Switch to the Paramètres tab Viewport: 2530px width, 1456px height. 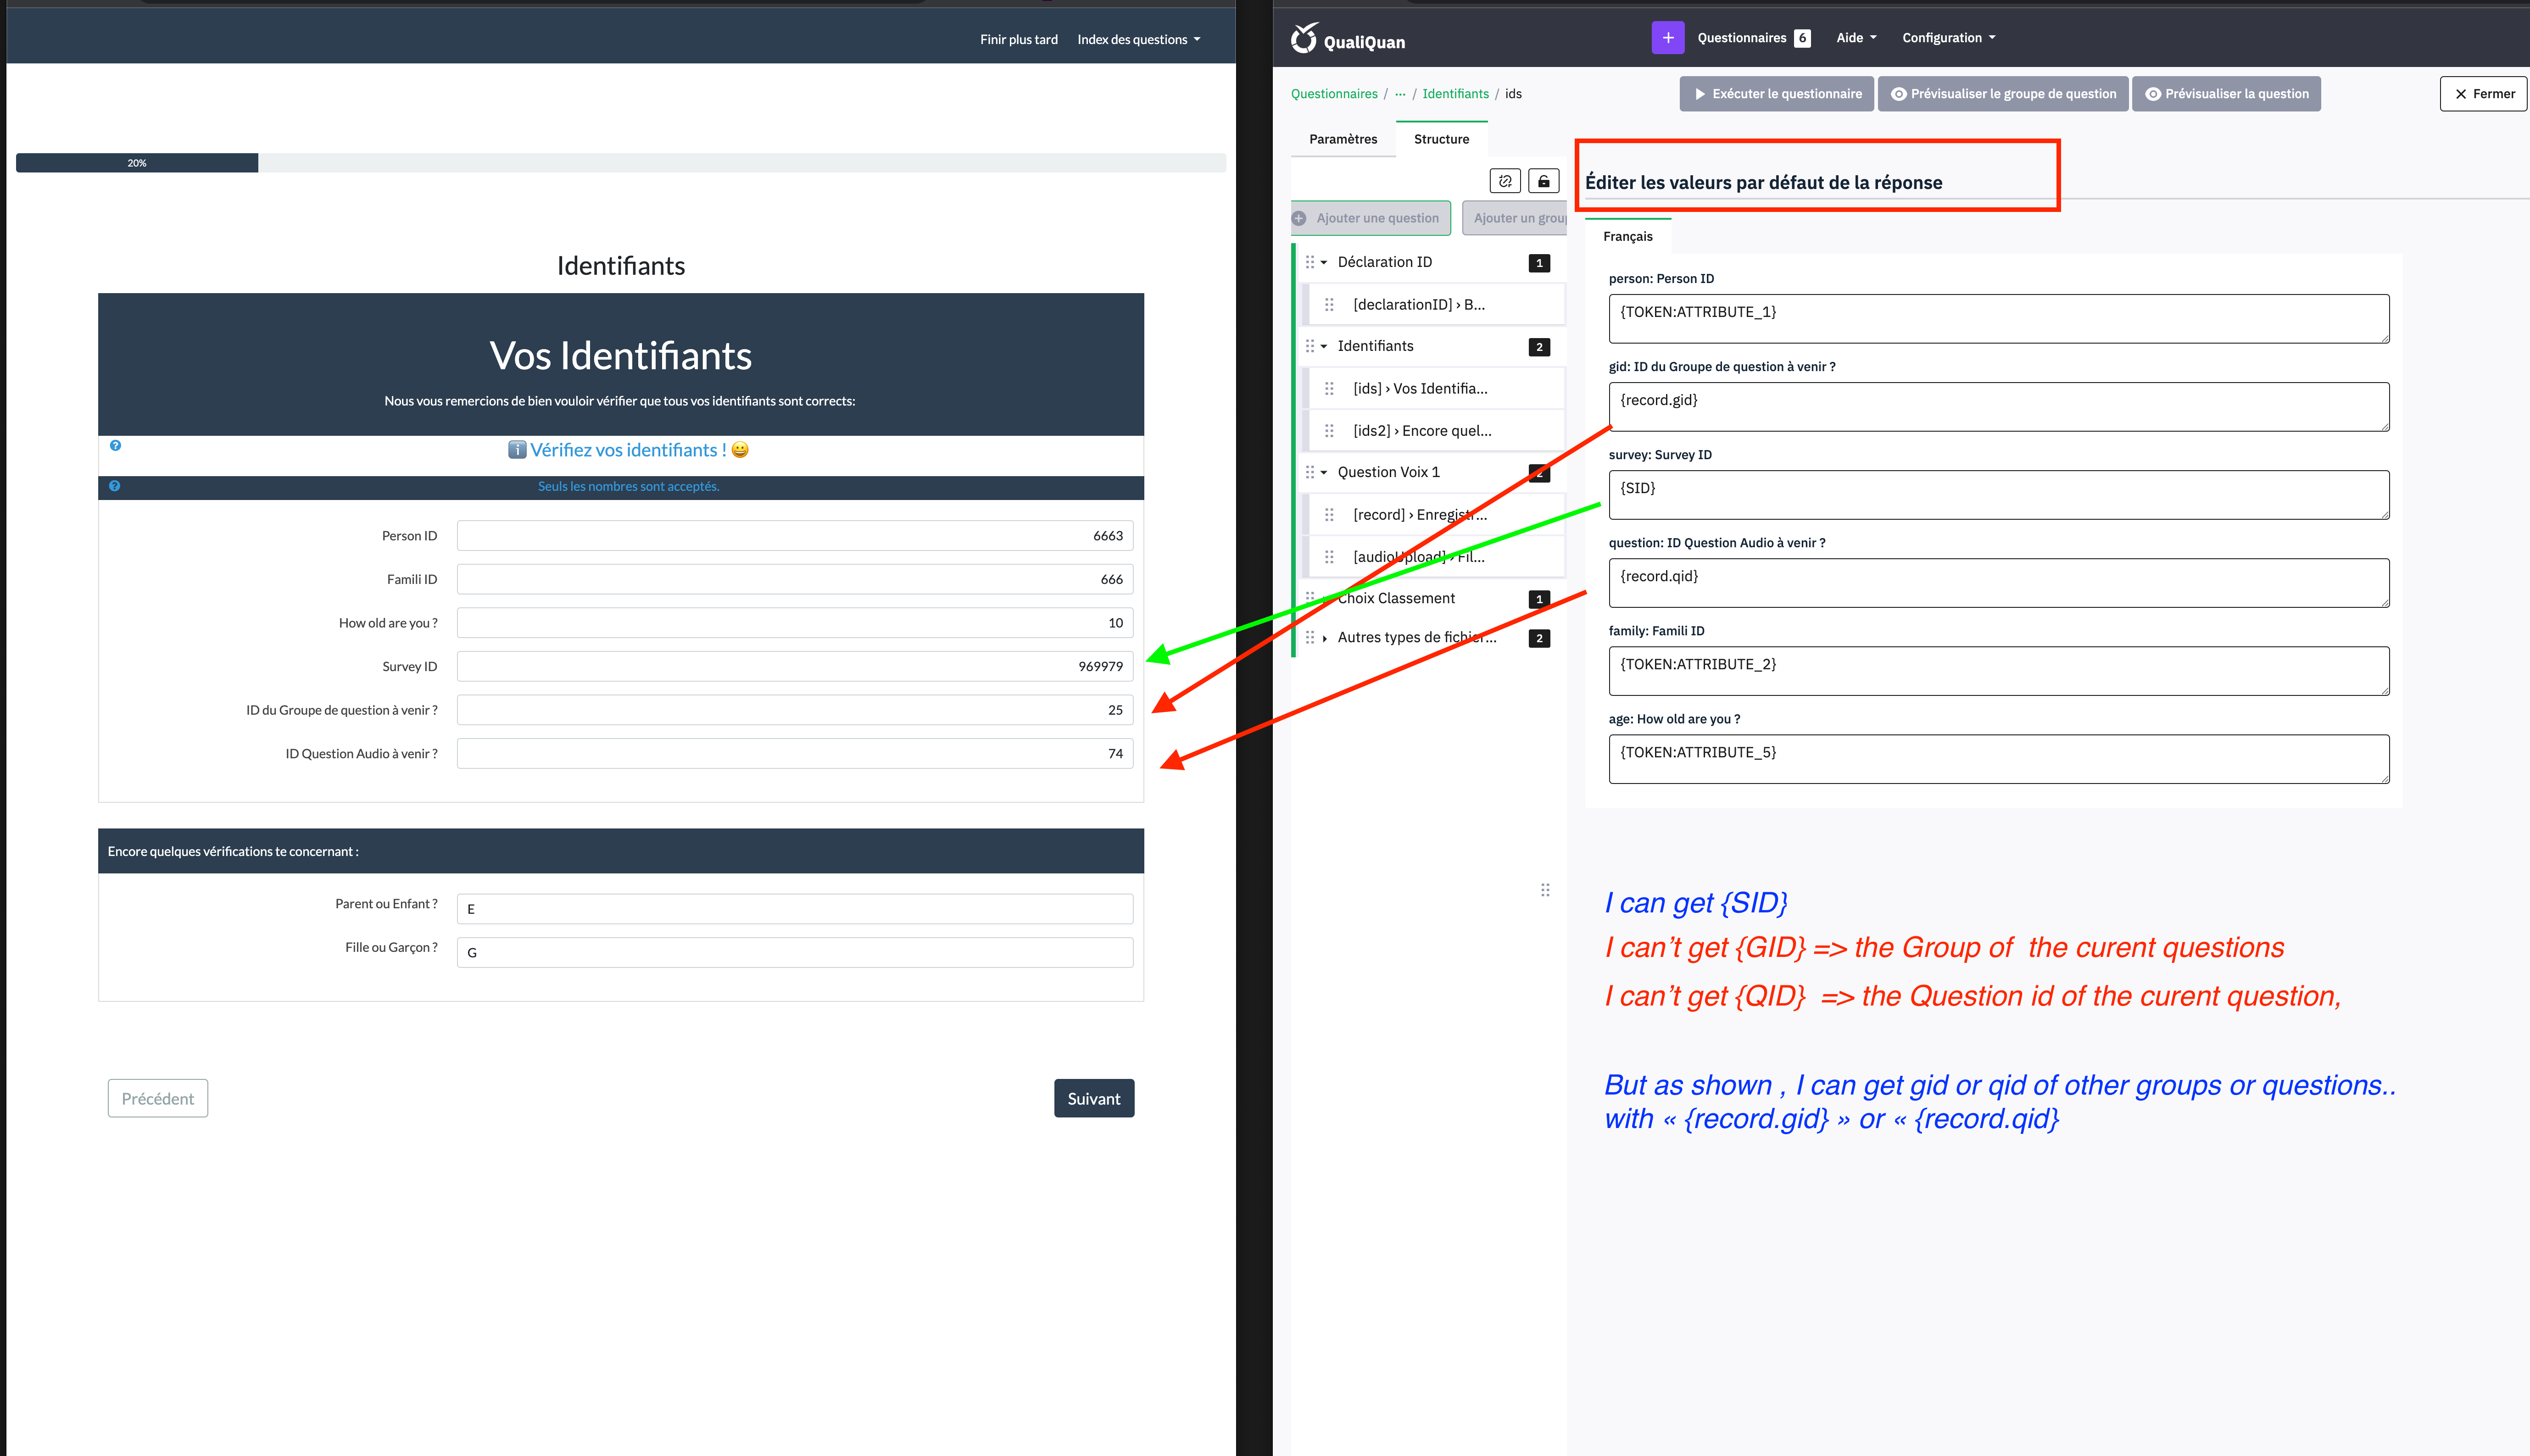click(x=1343, y=139)
